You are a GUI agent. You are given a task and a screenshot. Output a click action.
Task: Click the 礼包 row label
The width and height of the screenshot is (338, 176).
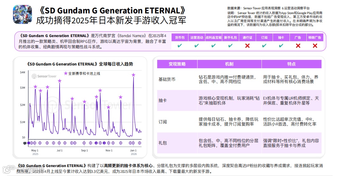coord(163,143)
